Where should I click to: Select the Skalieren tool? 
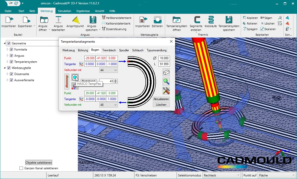[x=268, y=29]
